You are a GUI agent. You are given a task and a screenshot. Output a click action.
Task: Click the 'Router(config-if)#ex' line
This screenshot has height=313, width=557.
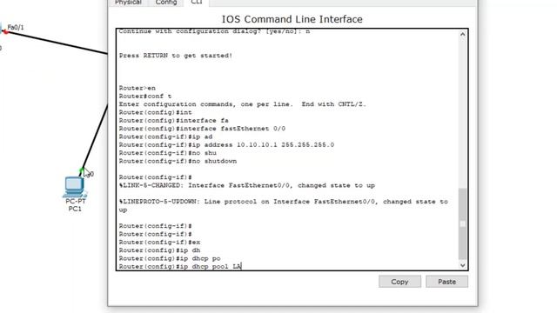159,243
